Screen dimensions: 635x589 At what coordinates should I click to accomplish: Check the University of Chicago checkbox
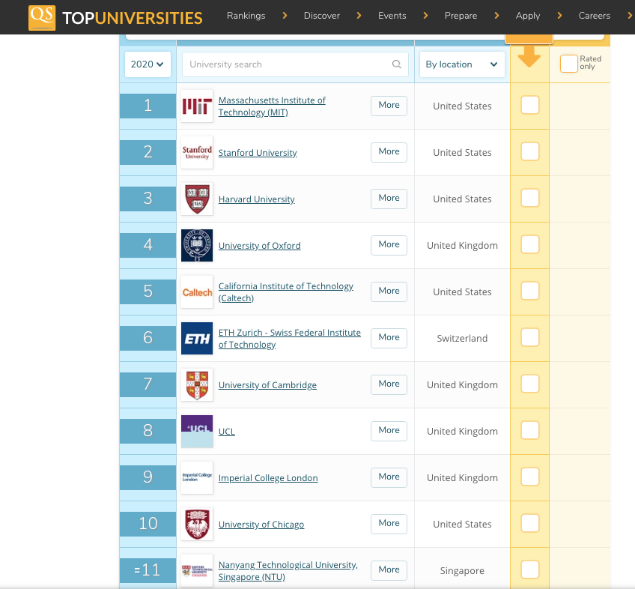[529, 523]
